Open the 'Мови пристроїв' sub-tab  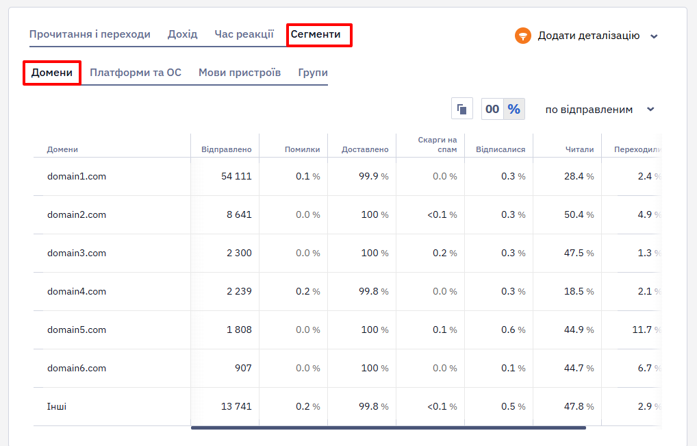(x=240, y=73)
